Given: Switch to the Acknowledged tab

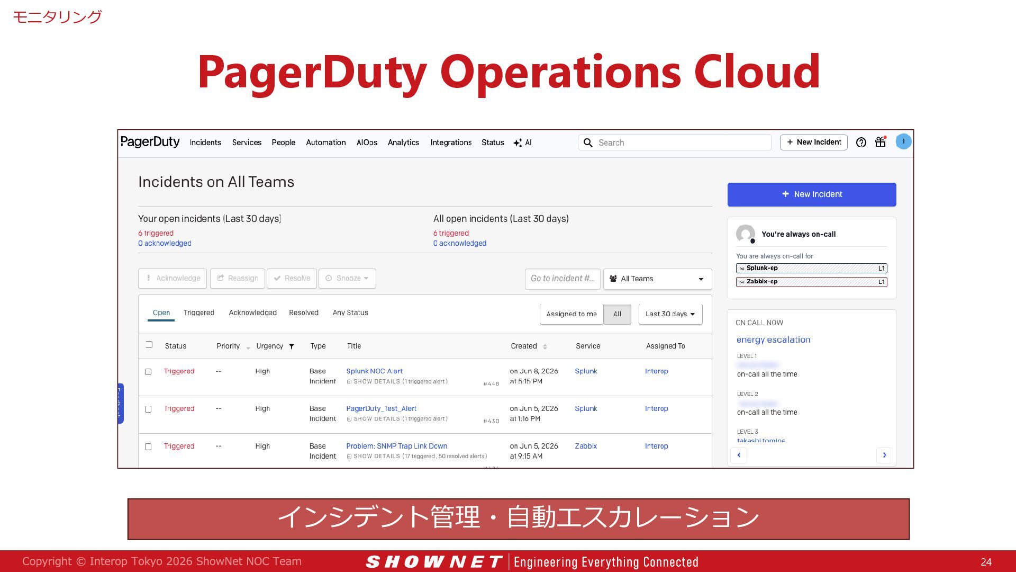Looking at the screenshot, I should pos(252,313).
